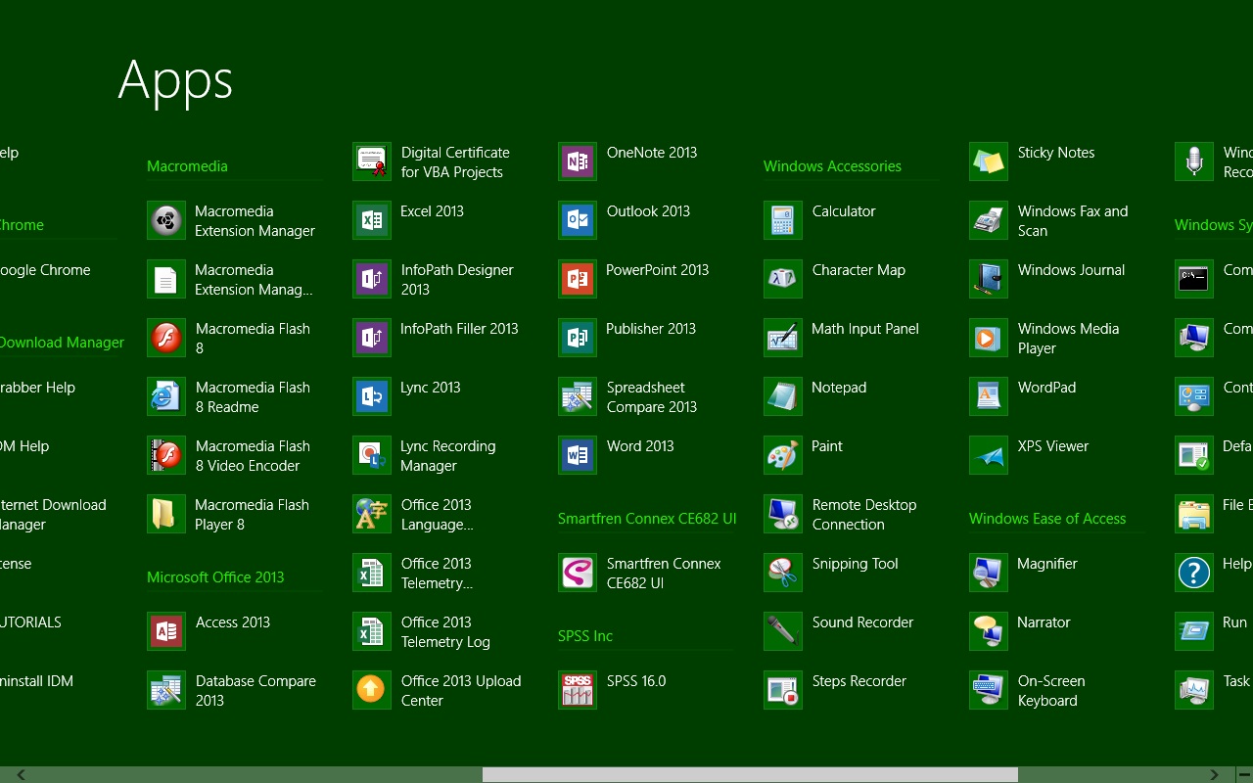Launch Word 2013 icon
The height and width of the screenshot is (783, 1253).
tap(578, 455)
